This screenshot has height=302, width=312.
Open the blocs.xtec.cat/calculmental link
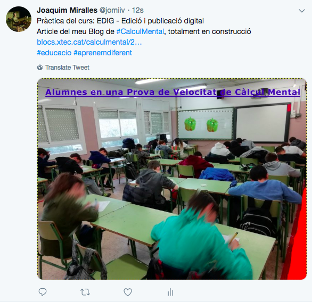[89, 42]
